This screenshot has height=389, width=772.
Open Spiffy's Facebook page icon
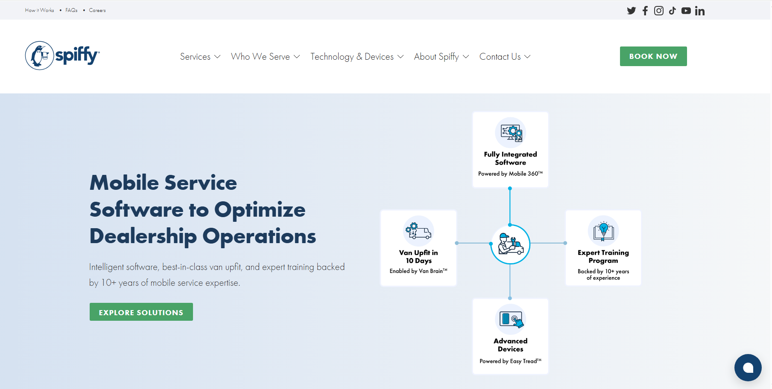coord(645,11)
